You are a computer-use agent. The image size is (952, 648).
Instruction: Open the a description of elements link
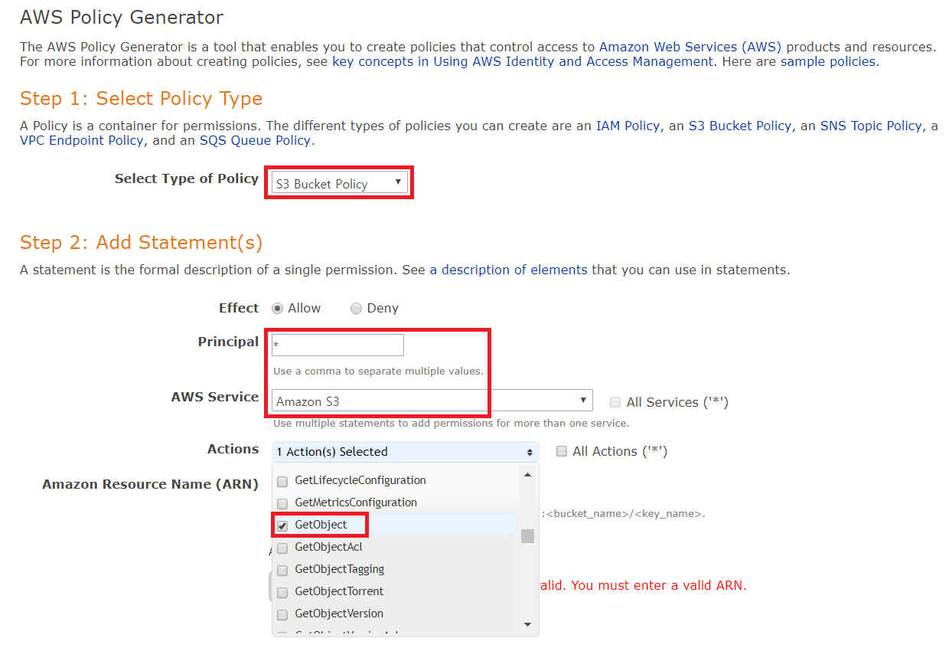(508, 270)
